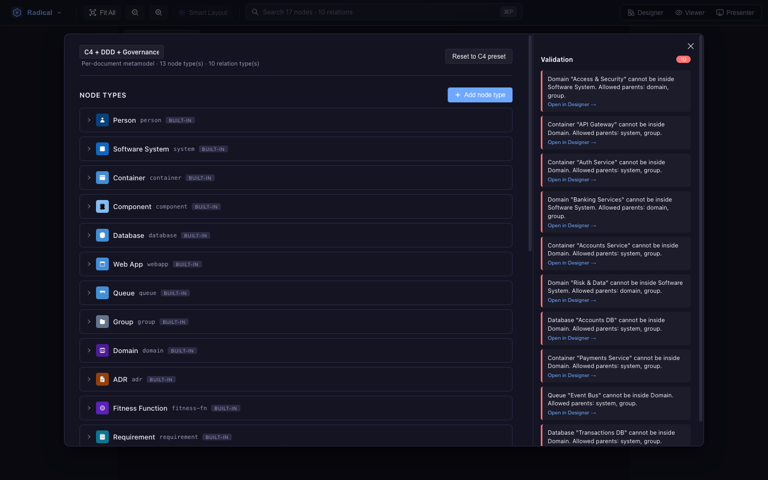Image resolution: width=768 pixels, height=480 pixels.
Task: Open the Radical workspace dropdown arrow
Action: point(59,12)
